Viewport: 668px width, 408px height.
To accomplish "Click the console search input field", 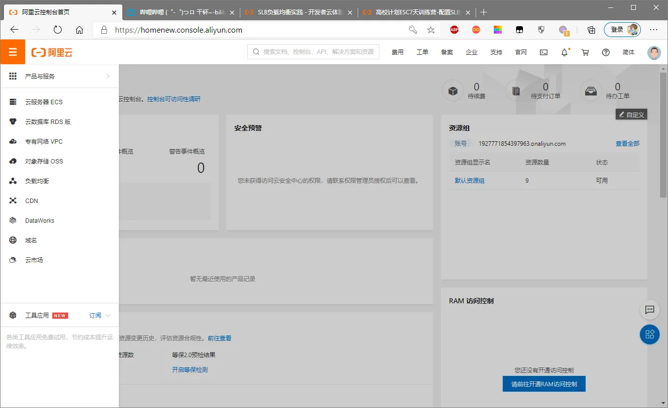I will [313, 51].
